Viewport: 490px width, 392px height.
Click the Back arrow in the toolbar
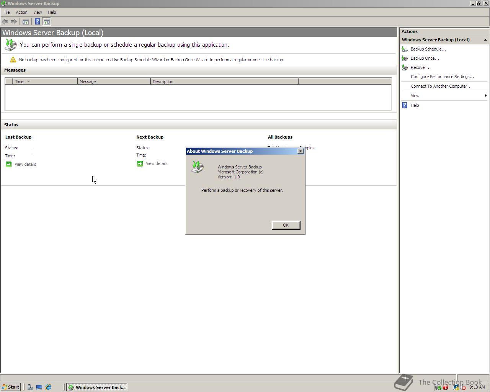coord(5,22)
